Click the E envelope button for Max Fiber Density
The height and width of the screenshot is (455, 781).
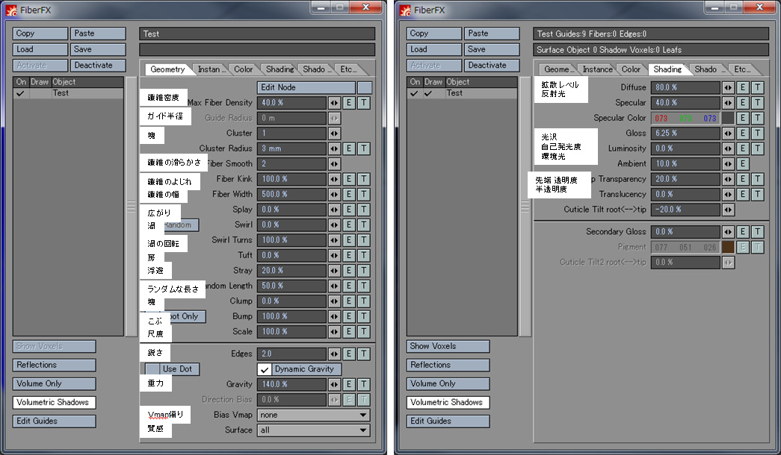tap(349, 103)
